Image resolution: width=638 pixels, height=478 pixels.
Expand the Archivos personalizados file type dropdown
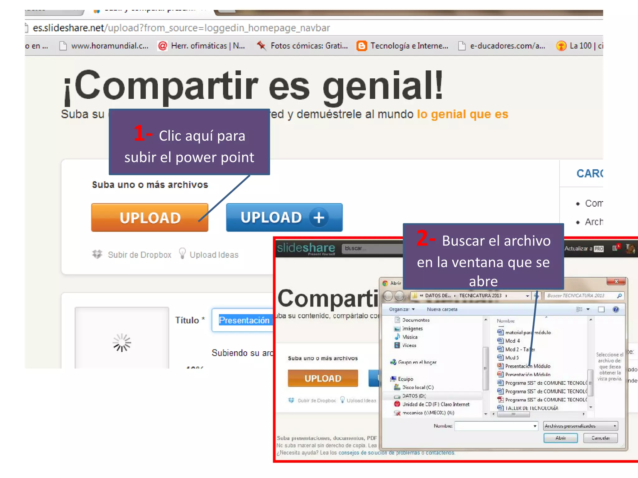tap(615, 426)
